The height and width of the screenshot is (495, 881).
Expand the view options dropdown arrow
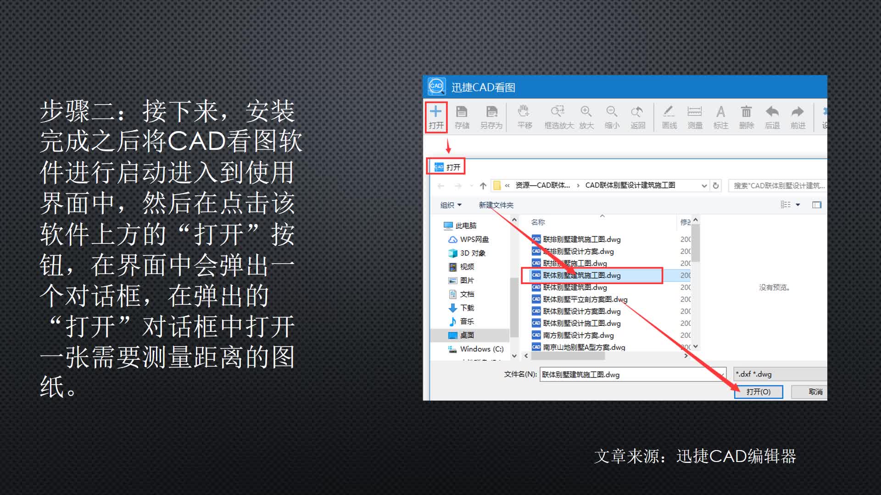tap(797, 205)
